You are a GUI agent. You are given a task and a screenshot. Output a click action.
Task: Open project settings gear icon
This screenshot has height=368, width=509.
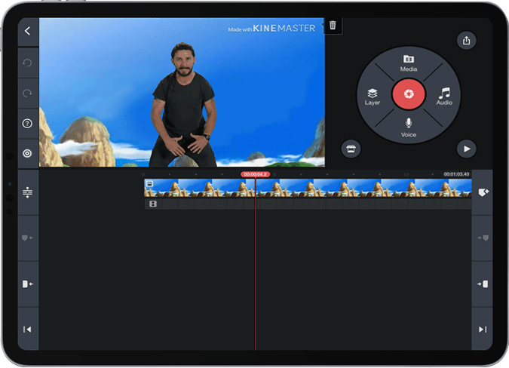tap(28, 153)
